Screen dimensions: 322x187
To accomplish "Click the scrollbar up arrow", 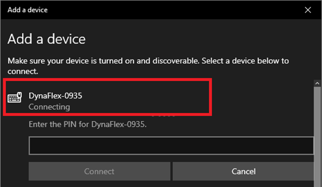I will pyautogui.click(x=317, y=83).
